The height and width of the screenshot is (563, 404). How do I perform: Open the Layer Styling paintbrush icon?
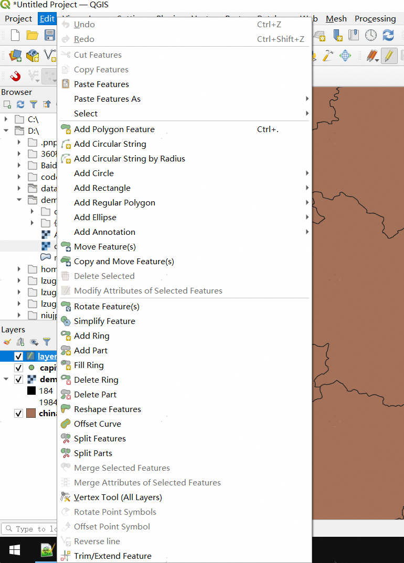(7, 342)
